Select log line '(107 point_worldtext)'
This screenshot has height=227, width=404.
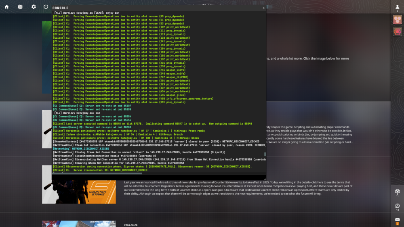[x=121, y=27]
